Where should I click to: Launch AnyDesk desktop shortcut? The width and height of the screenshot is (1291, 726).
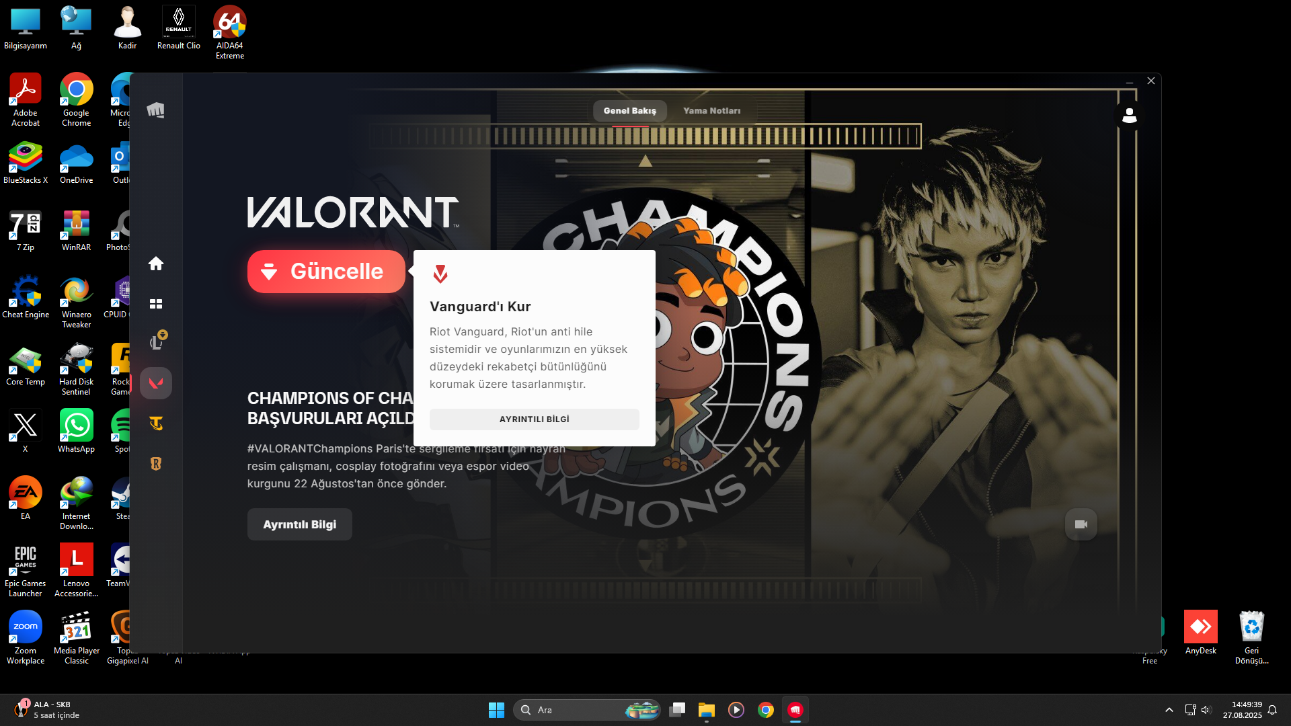click(1201, 634)
